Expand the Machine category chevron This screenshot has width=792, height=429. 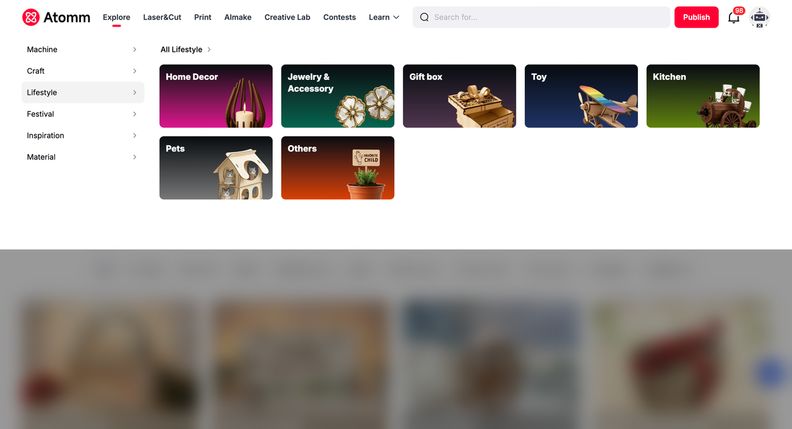coord(135,49)
